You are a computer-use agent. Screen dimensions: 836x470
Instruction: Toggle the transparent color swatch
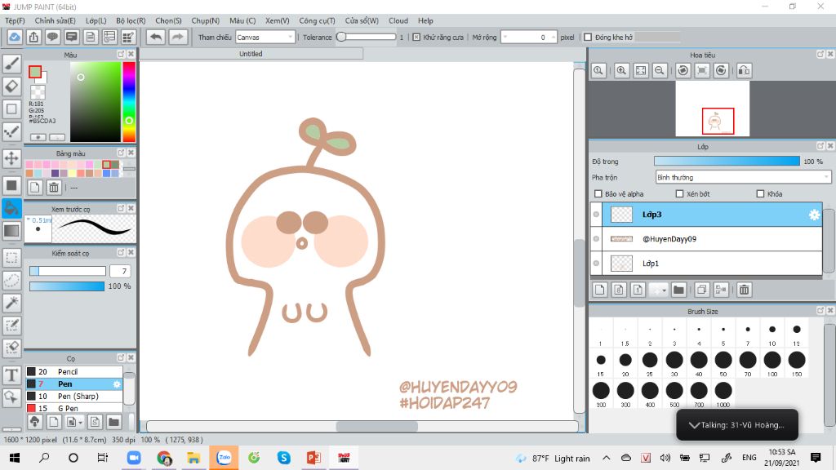click(x=38, y=92)
